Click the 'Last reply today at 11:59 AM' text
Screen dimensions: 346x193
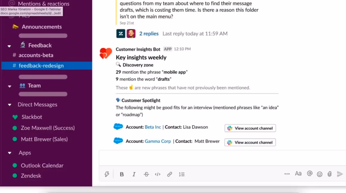(195, 33)
